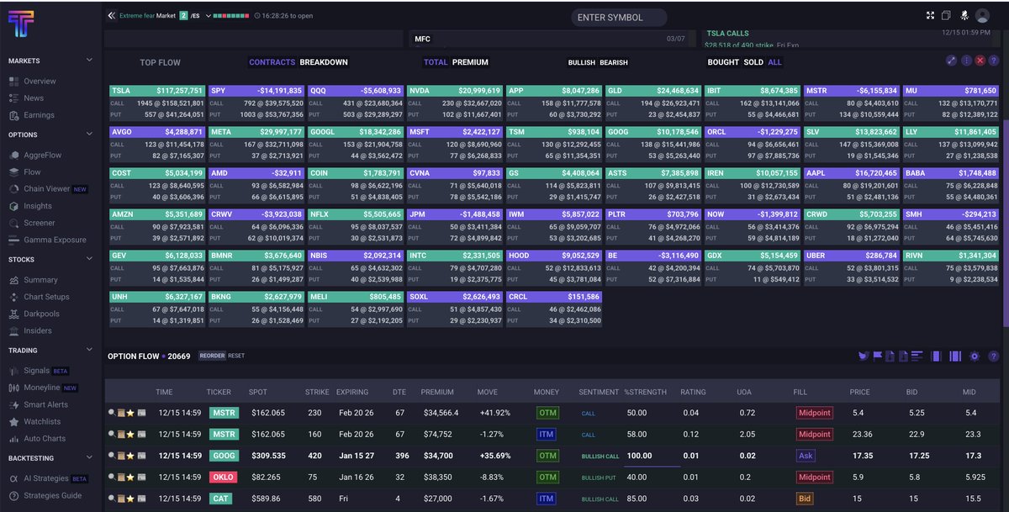Filter breakdown by BOUGHT

pos(723,62)
